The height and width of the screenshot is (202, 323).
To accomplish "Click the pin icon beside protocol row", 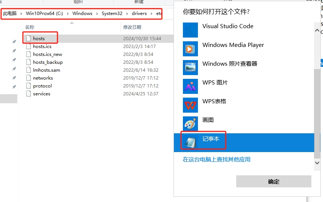I will point(14,87).
